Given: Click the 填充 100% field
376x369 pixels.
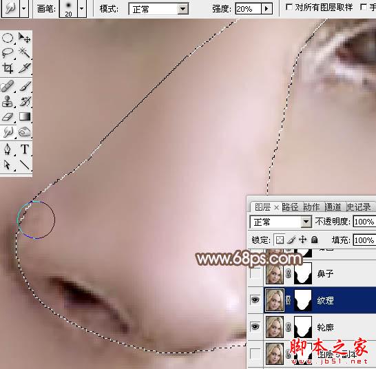Looking at the screenshot, I should coord(364,240).
